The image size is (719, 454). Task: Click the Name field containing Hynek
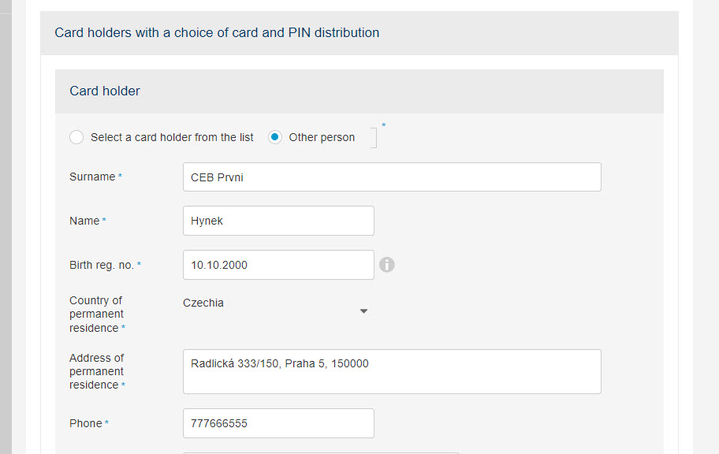(278, 221)
